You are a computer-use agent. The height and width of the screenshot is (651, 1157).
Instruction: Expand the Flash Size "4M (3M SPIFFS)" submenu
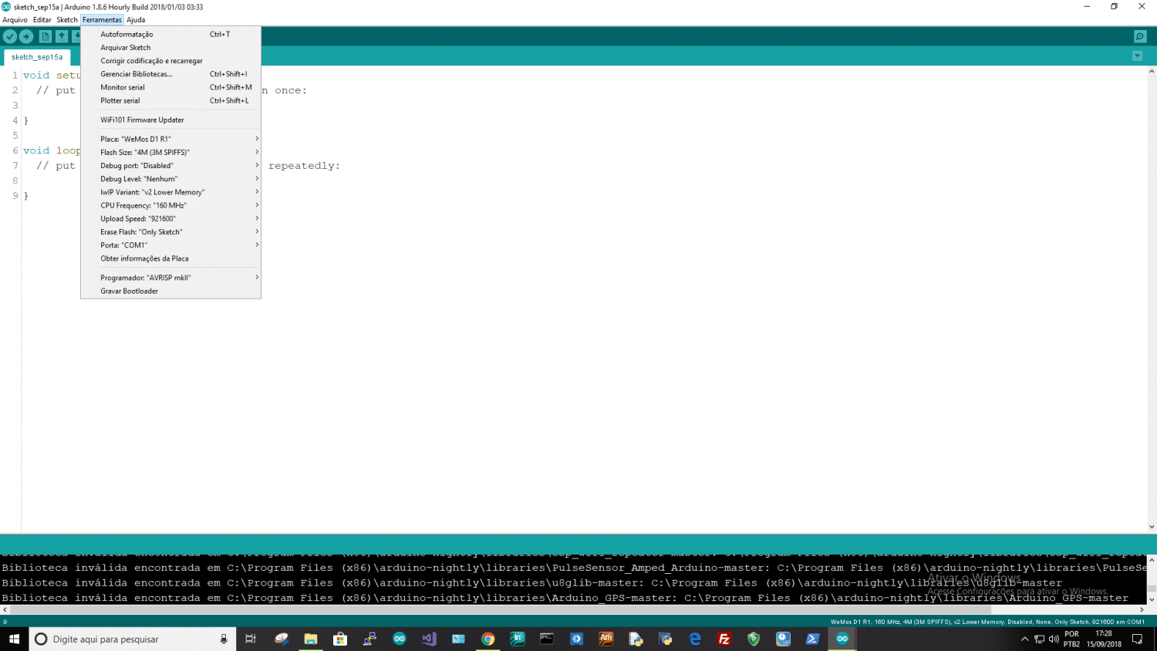(170, 152)
